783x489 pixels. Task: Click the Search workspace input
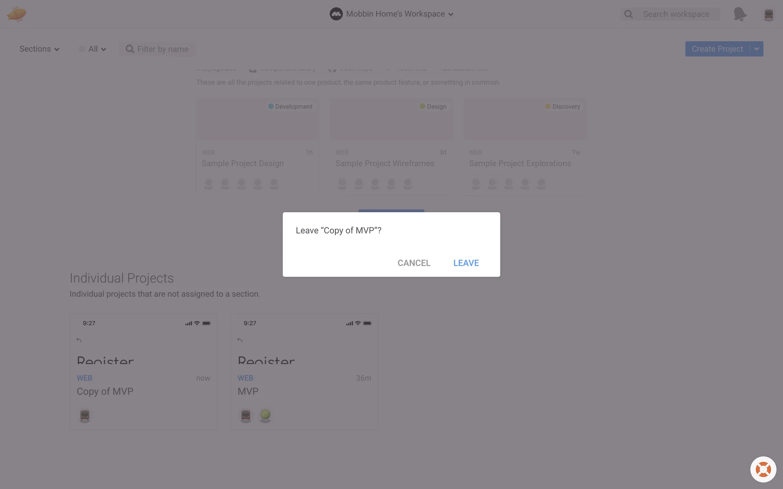click(676, 14)
